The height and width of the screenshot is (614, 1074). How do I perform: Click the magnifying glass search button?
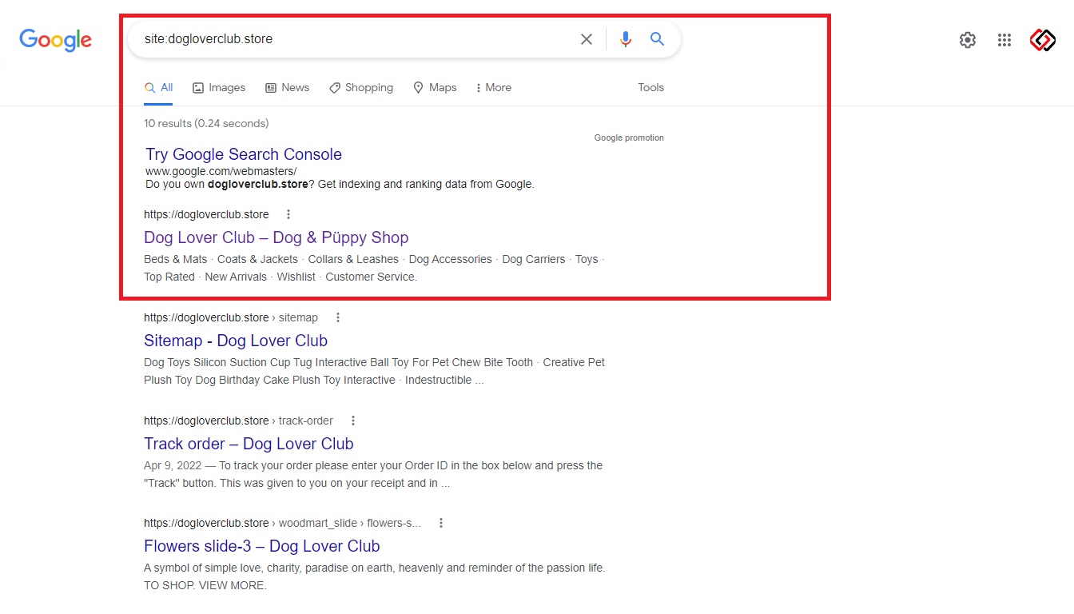pos(657,39)
